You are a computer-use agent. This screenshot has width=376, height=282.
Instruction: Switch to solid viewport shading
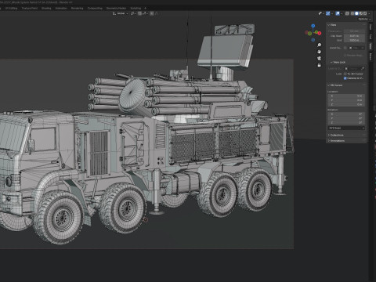(x=356, y=13)
